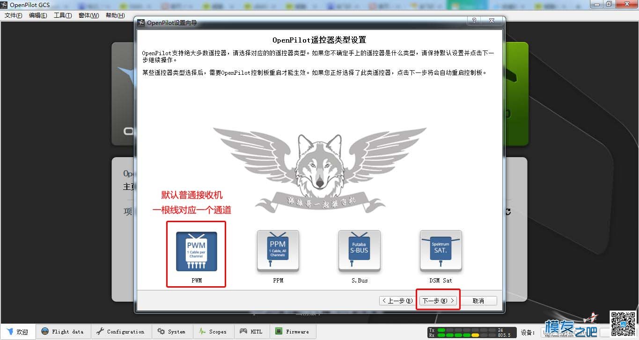Choose the Futaba S-BUS receiver icon

click(359, 251)
